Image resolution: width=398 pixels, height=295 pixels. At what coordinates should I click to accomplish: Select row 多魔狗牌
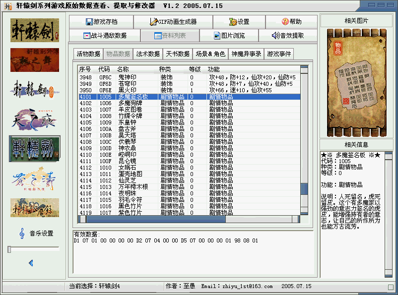point(189,103)
